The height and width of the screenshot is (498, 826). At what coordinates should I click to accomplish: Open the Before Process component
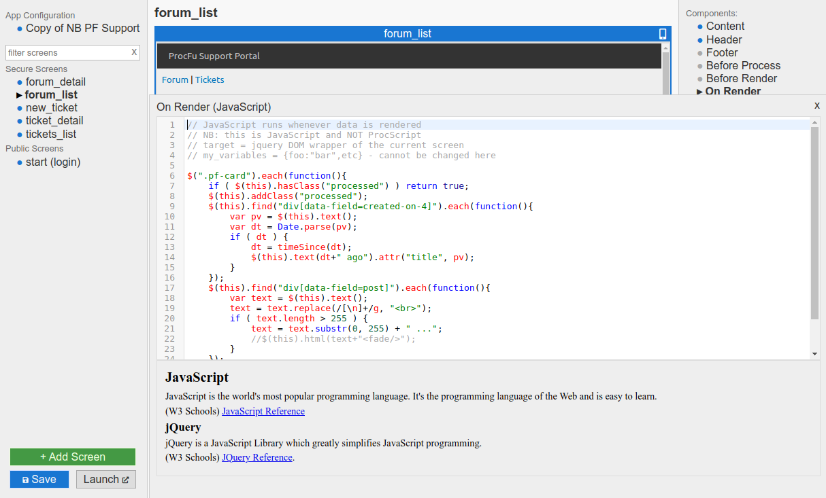(x=743, y=66)
